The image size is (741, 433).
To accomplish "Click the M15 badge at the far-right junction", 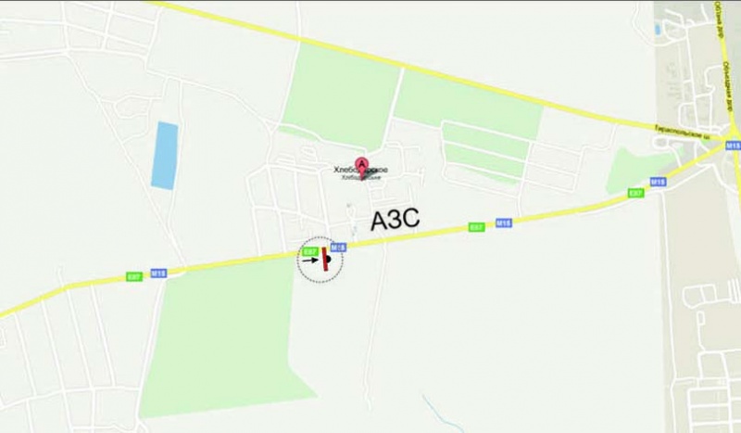I will coord(734,146).
